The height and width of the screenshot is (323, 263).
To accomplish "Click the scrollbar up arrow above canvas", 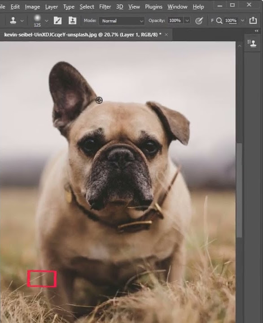I will (240, 46).
